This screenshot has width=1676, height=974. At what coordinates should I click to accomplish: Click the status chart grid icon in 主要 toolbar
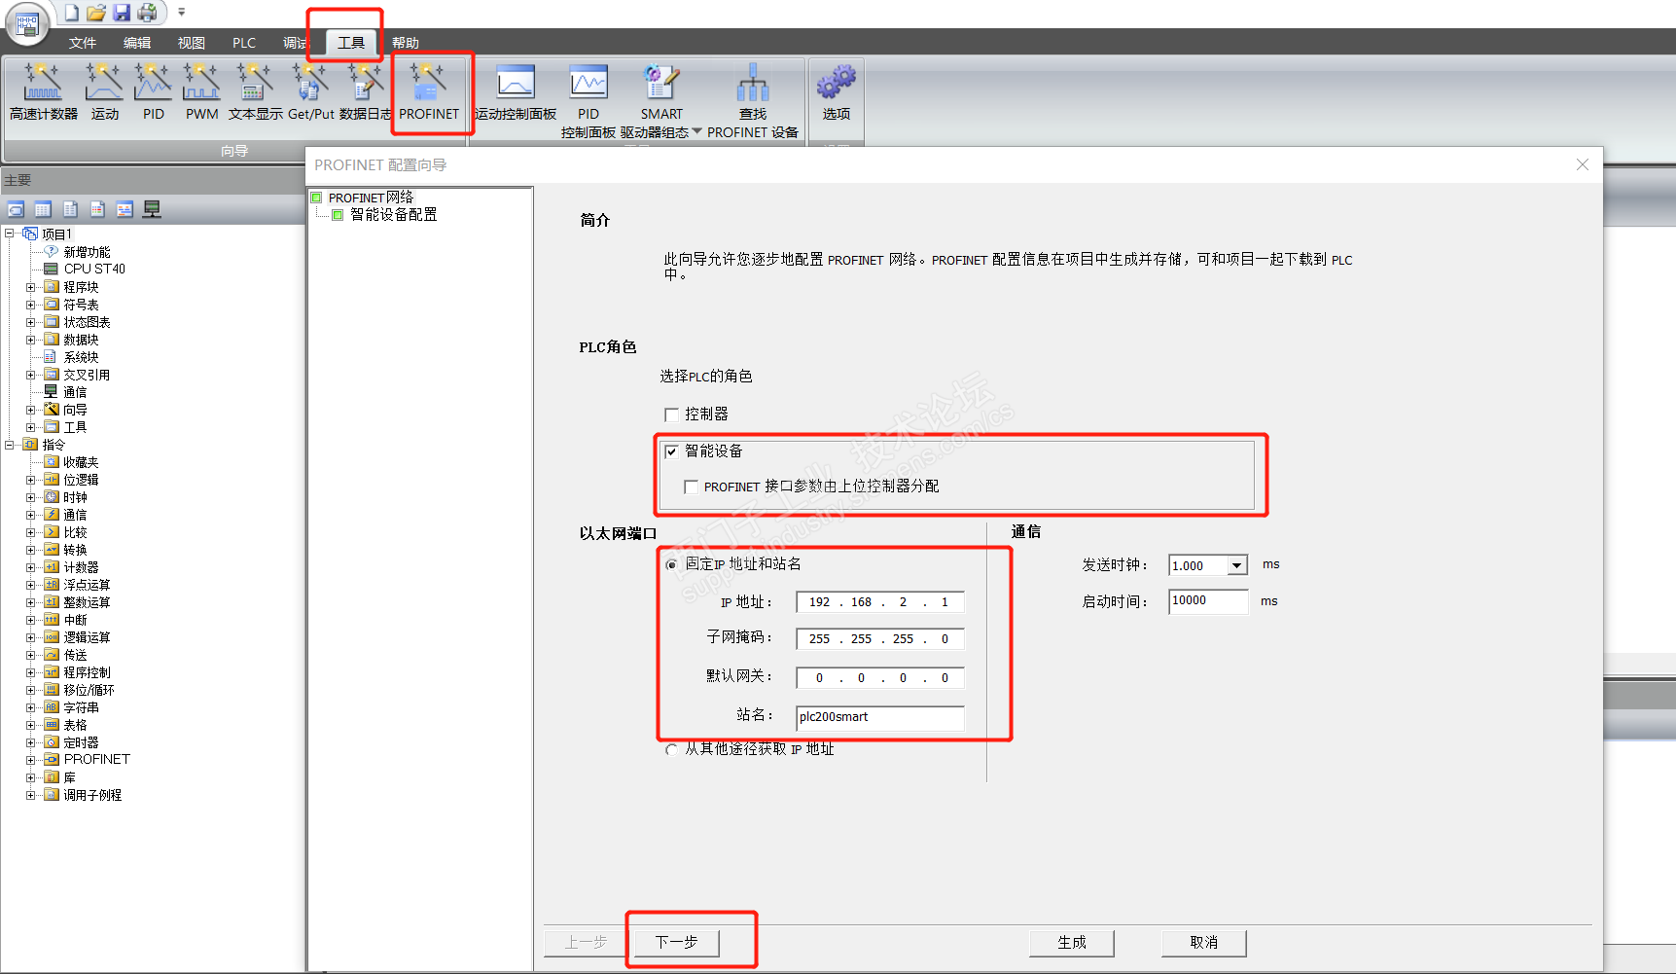point(43,209)
